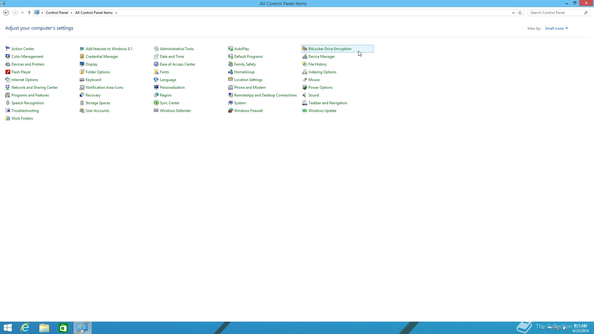Click the Speech Recognition microphone icon
594x334 pixels.
[x=8, y=103]
